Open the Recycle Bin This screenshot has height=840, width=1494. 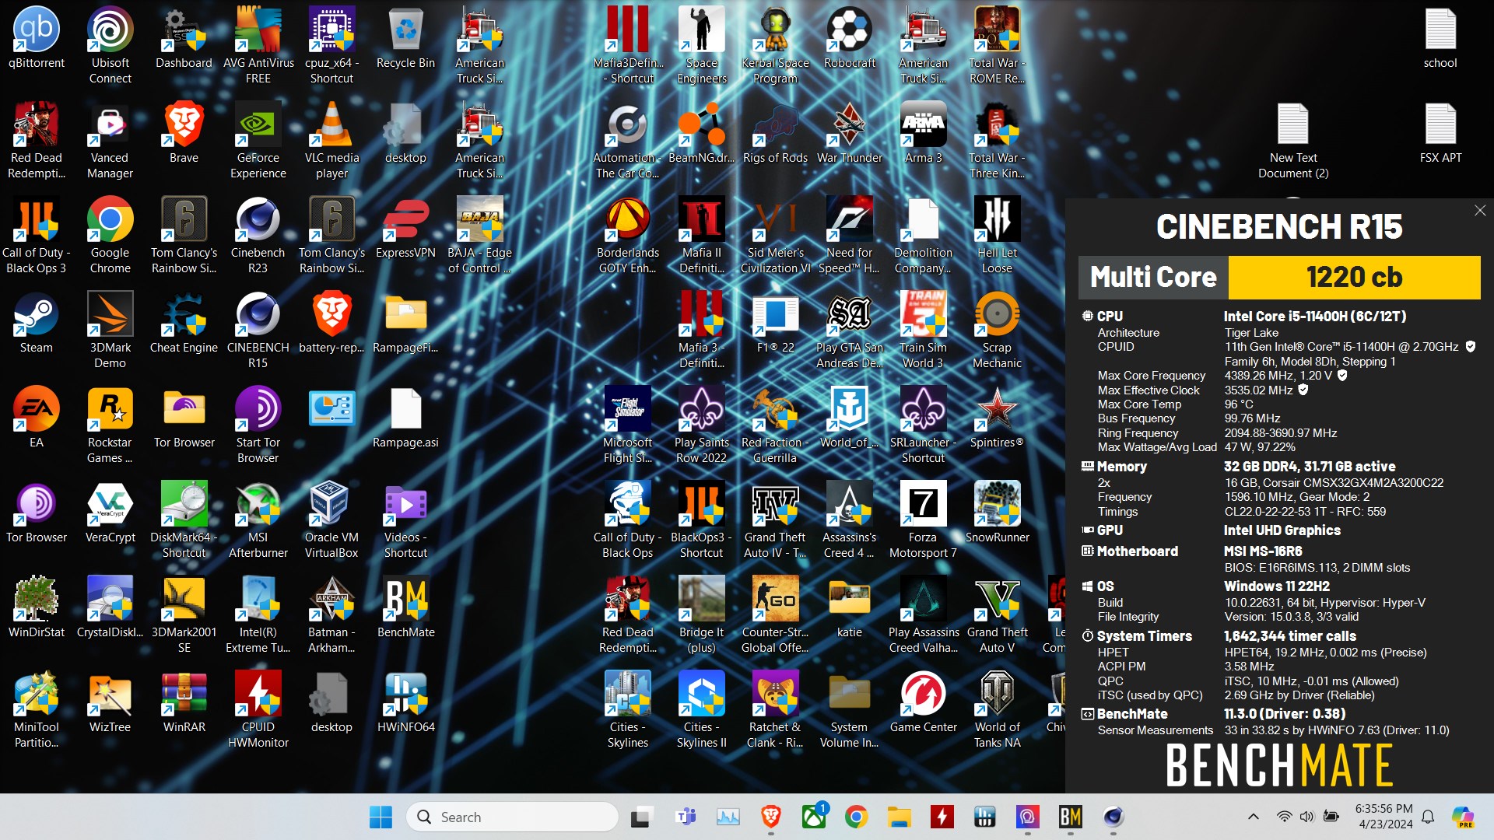(405, 39)
